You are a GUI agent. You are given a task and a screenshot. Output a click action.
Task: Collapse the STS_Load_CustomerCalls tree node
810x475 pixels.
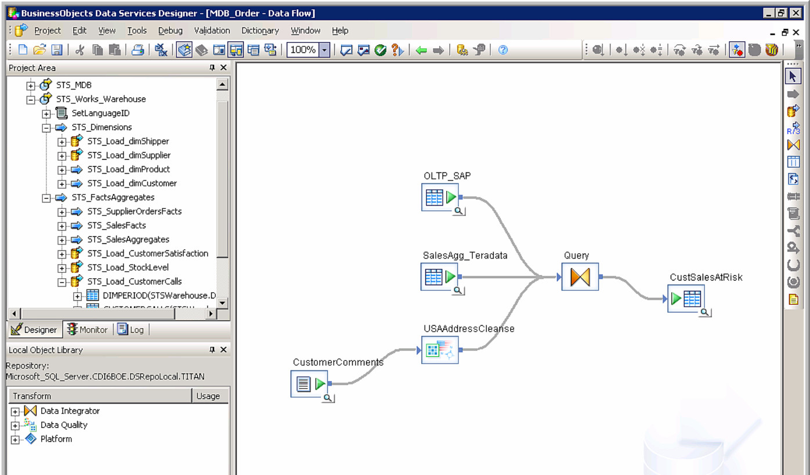[x=62, y=282]
